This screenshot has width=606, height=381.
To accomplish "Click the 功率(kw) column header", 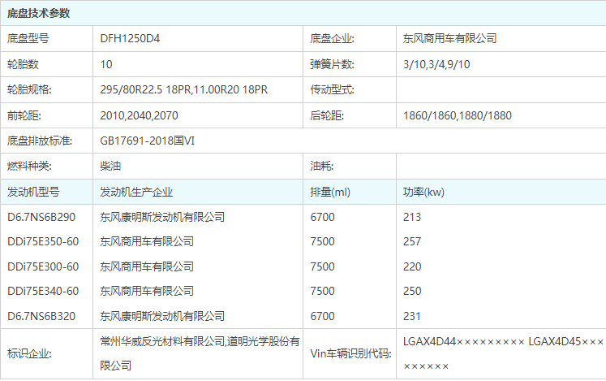I will (x=423, y=192).
